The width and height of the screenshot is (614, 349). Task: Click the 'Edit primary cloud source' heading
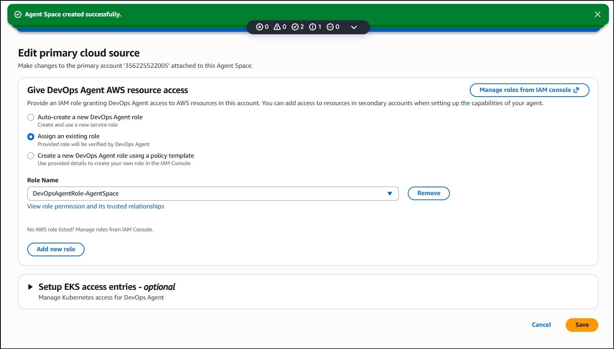pyautogui.click(x=79, y=53)
